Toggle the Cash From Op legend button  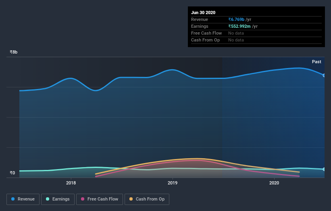[147, 199]
